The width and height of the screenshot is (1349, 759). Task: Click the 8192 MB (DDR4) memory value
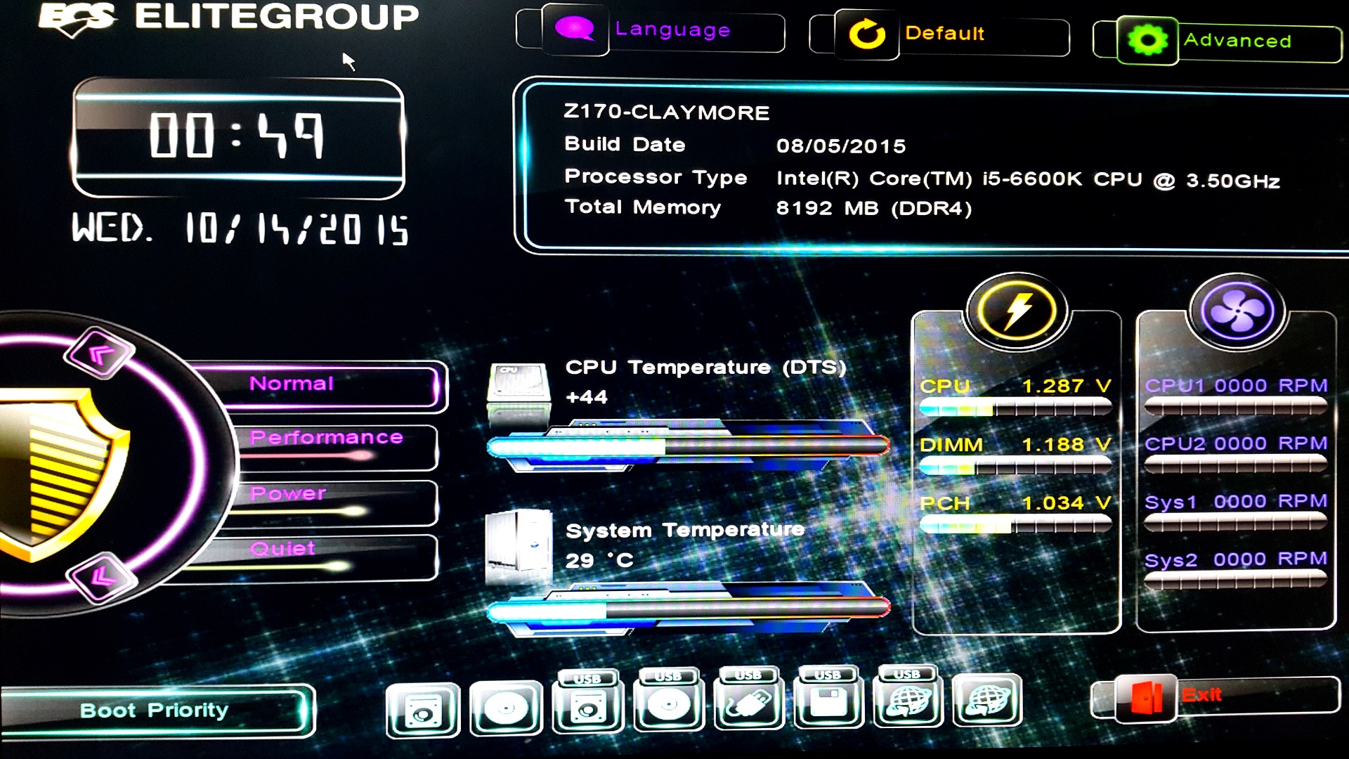pos(874,209)
